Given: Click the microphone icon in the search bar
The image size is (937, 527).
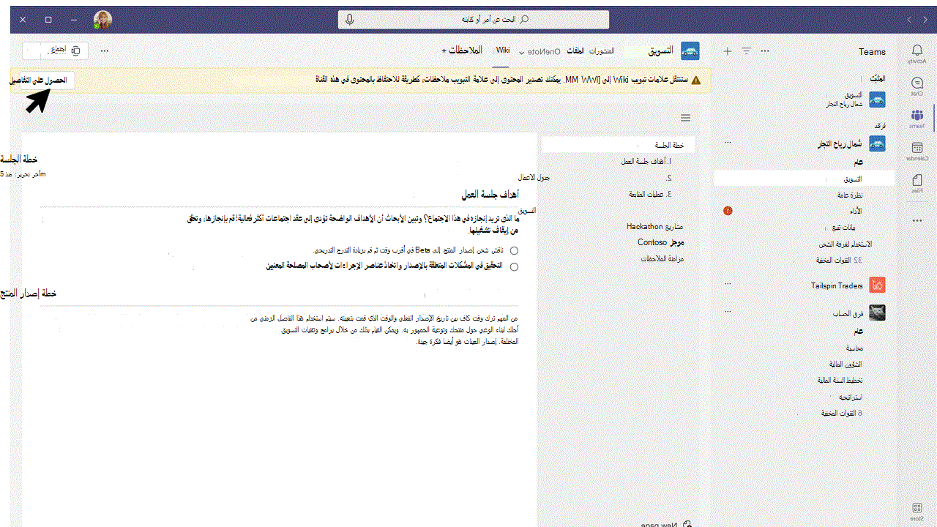Looking at the screenshot, I should (350, 19).
